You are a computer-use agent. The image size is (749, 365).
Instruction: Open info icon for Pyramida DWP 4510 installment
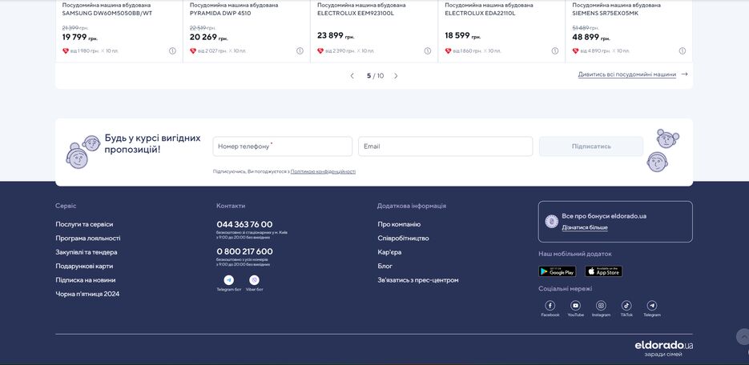[300, 51]
